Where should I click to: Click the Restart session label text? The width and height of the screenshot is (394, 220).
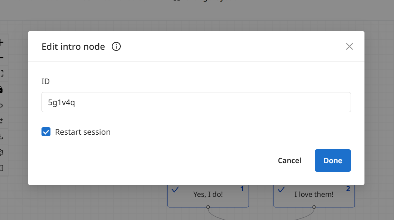pos(83,132)
